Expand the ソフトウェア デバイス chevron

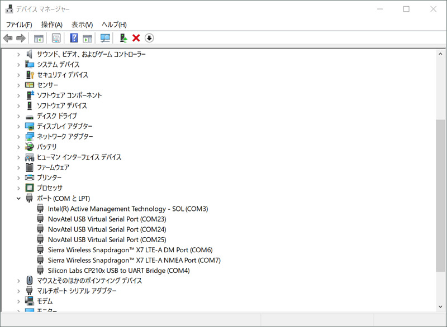[18, 106]
